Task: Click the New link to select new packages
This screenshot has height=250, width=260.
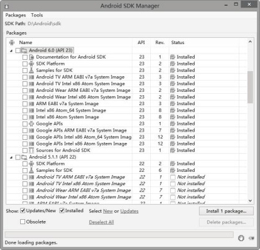Action: 108,211
